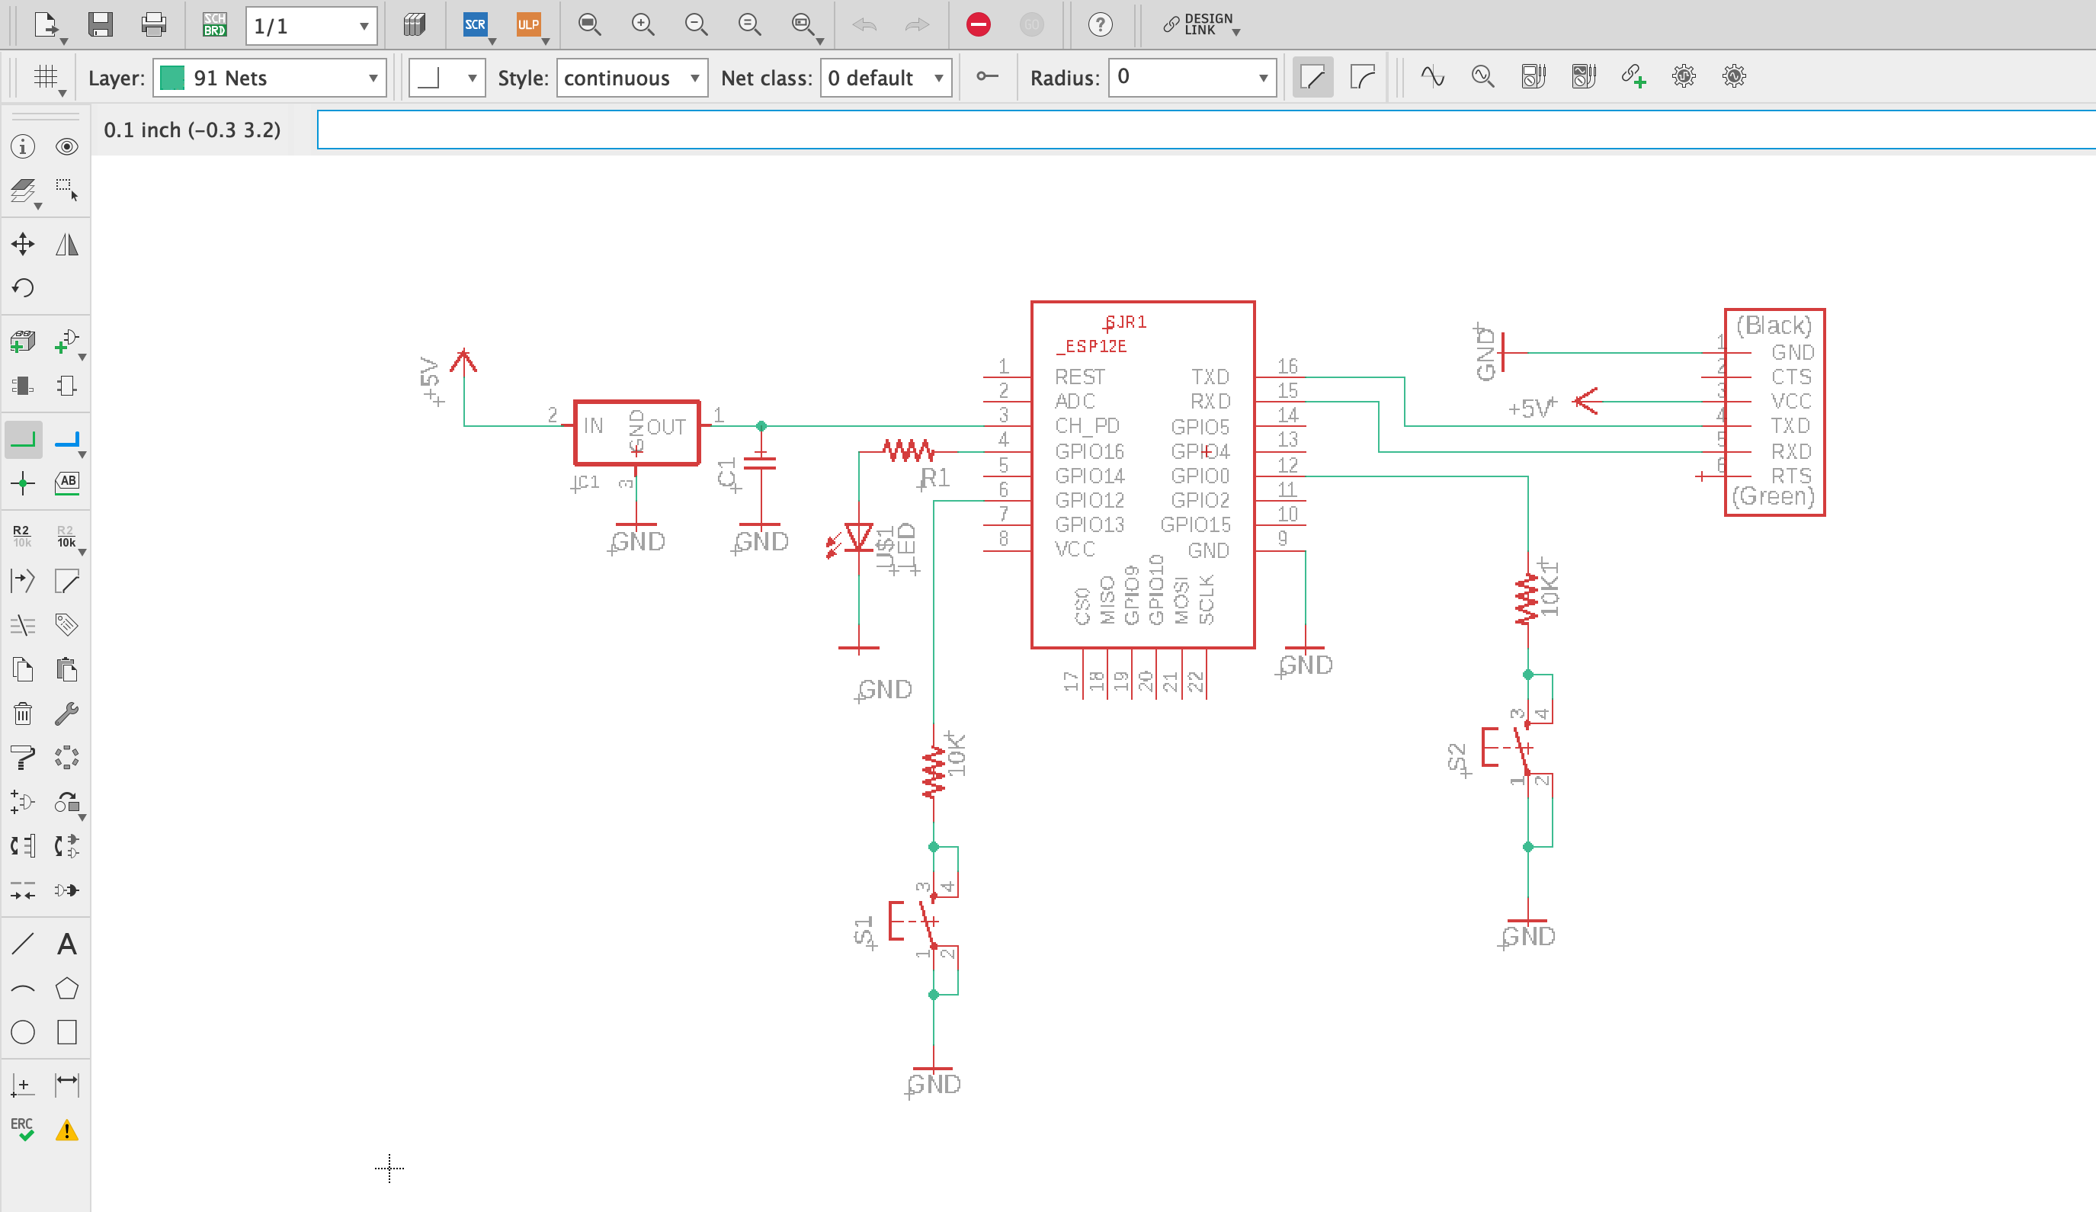Toggle the Group selection tool

pyautogui.click(x=66, y=191)
